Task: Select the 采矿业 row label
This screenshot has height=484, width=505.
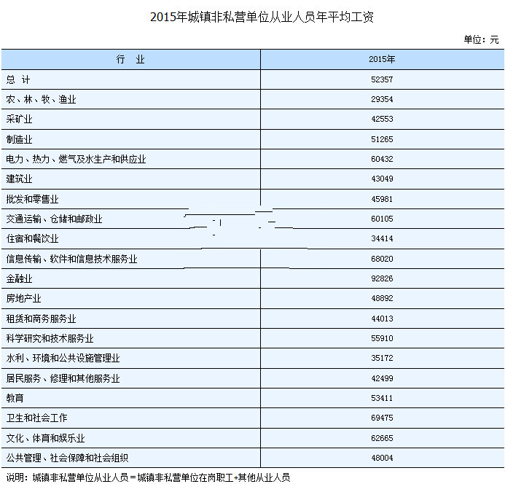Action: tap(20, 119)
